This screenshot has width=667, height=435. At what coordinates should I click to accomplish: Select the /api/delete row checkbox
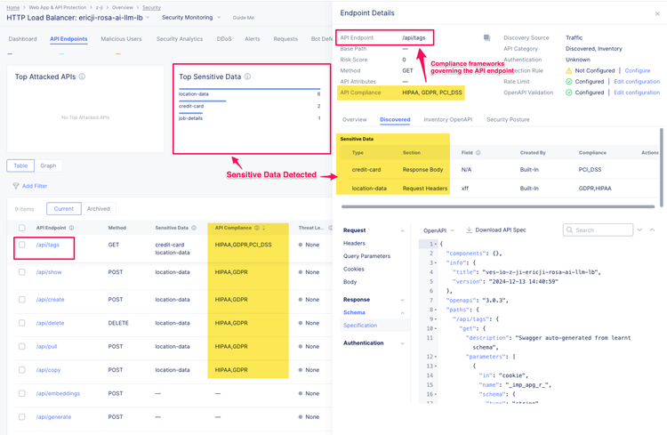tap(22, 323)
